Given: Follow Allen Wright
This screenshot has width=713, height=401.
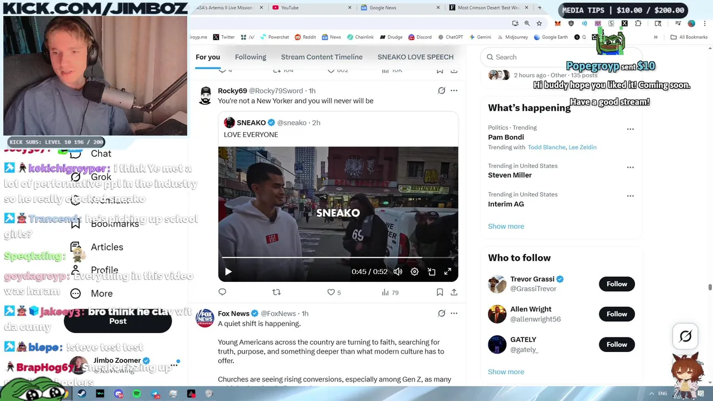Looking at the screenshot, I should [617, 314].
